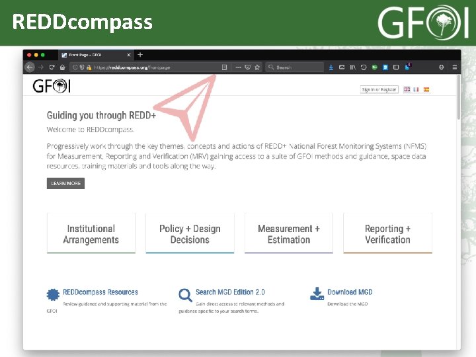Image resolution: width=476 pixels, height=357 pixels.
Task: Click the browser Search field
Action: click(294, 67)
